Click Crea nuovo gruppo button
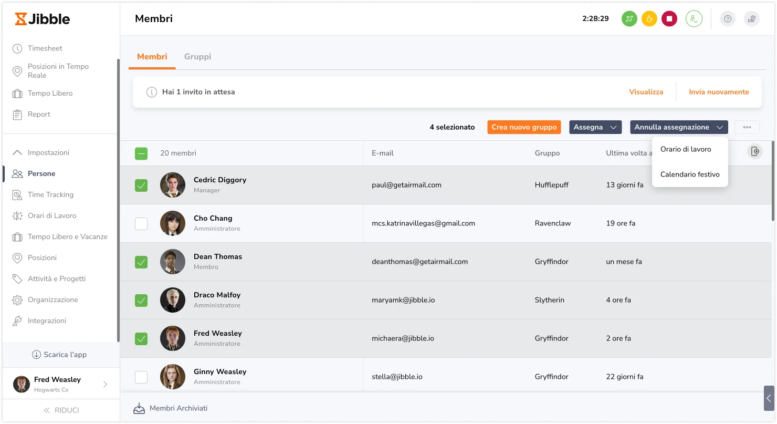 click(524, 127)
